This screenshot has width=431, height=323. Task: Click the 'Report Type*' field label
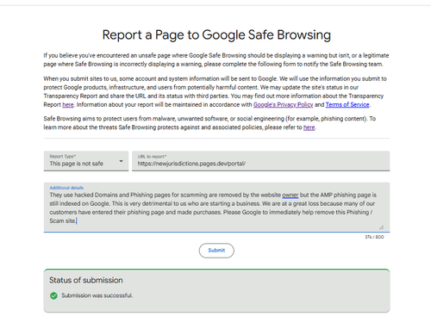coord(63,156)
